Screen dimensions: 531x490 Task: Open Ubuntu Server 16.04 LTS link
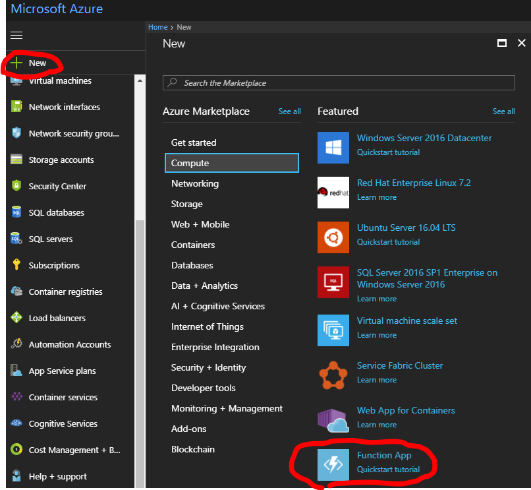(406, 228)
